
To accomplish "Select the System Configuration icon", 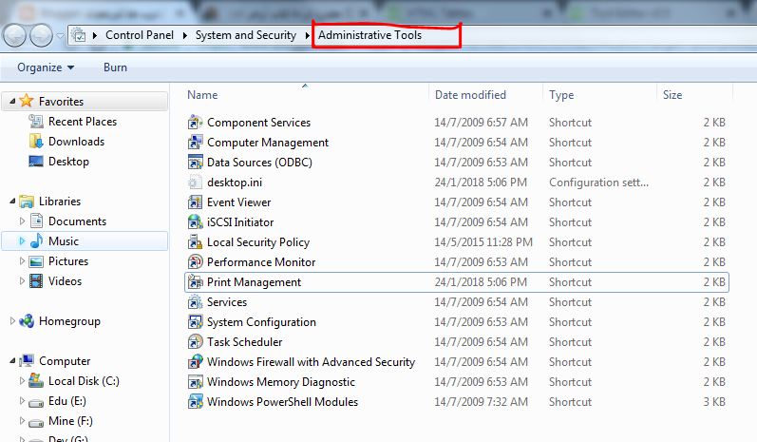I will (195, 321).
